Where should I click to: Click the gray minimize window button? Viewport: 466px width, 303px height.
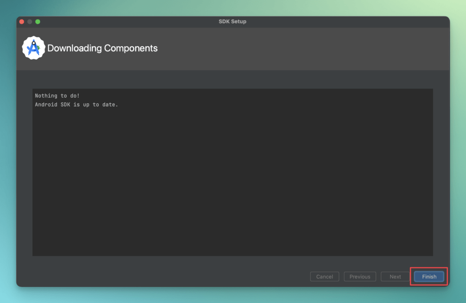click(30, 22)
